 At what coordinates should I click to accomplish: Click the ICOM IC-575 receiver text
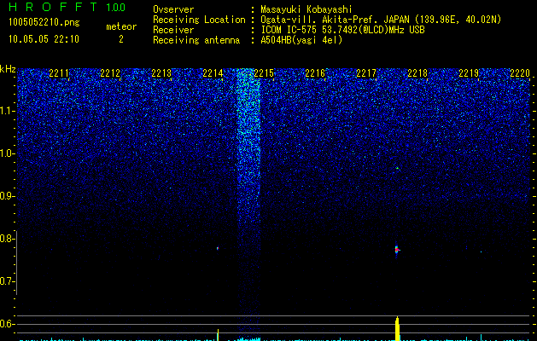[x=342, y=30]
